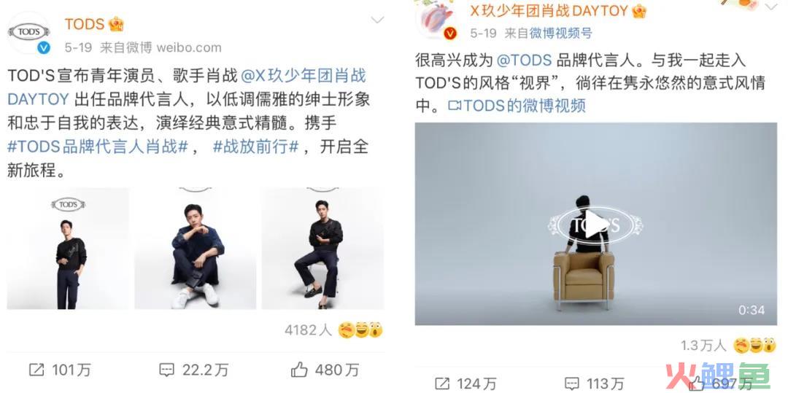Expand the TODS post options chevron

click(377, 20)
